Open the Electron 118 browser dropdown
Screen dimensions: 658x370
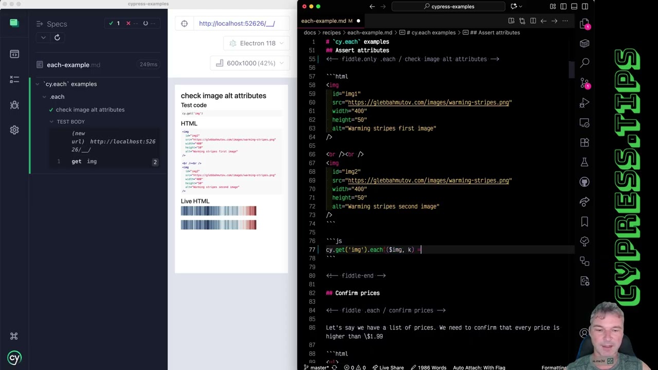(256, 43)
